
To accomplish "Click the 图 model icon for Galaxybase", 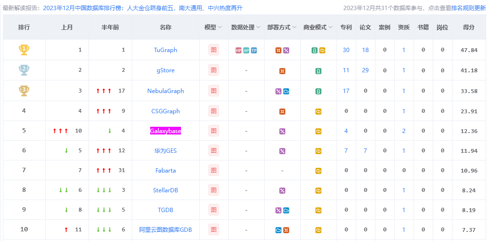I will tap(214, 131).
